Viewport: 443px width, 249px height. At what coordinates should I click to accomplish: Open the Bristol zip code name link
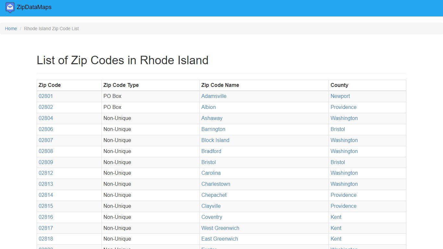pyautogui.click(x=209, y=162)
